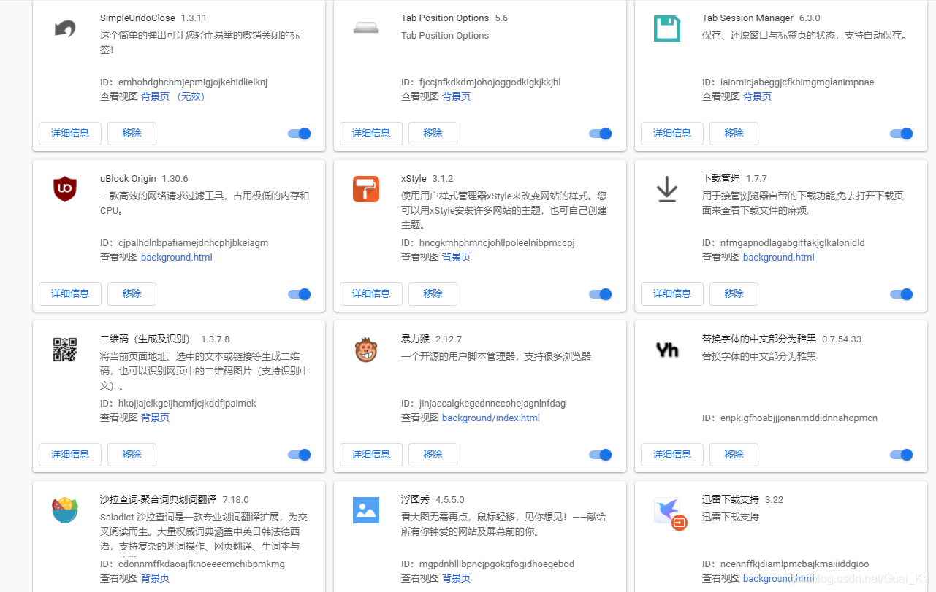The image size is (936, 592).
Task: Click the Tab Session Manager 6.3.0 title
Action: [761, 18]
